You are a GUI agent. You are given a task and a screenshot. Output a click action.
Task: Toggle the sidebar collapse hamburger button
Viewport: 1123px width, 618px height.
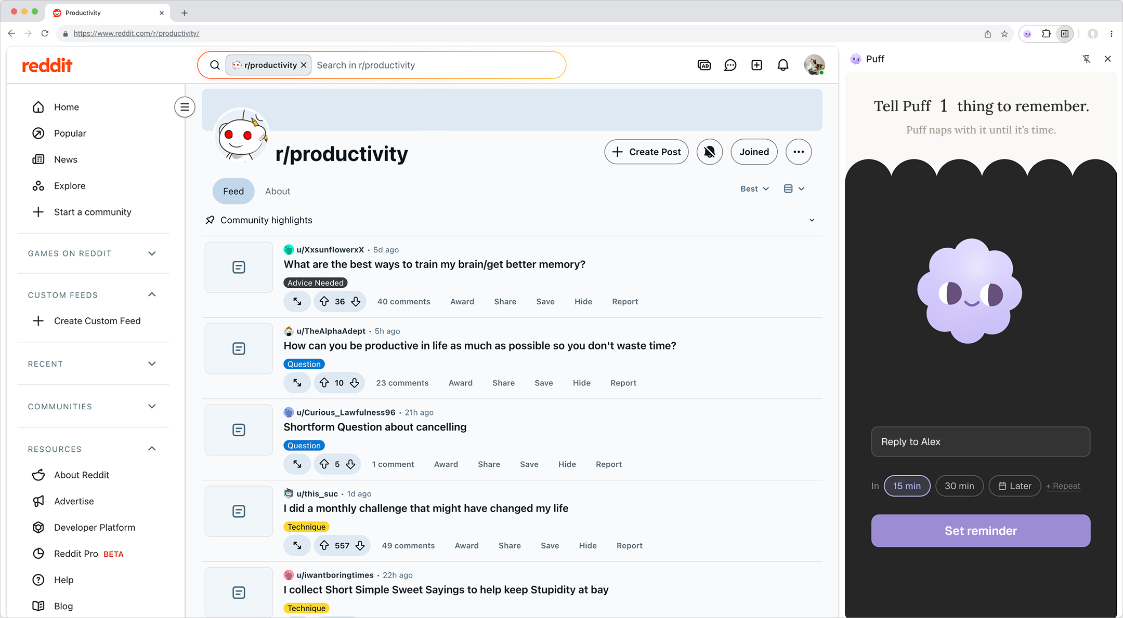[x=185, y=107]
